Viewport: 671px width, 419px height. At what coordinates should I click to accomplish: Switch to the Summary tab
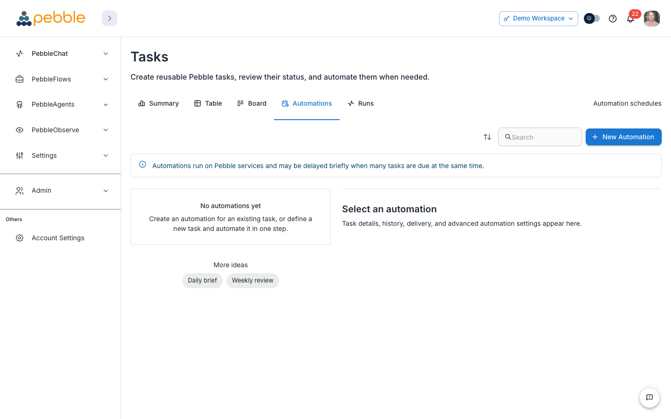158,103
